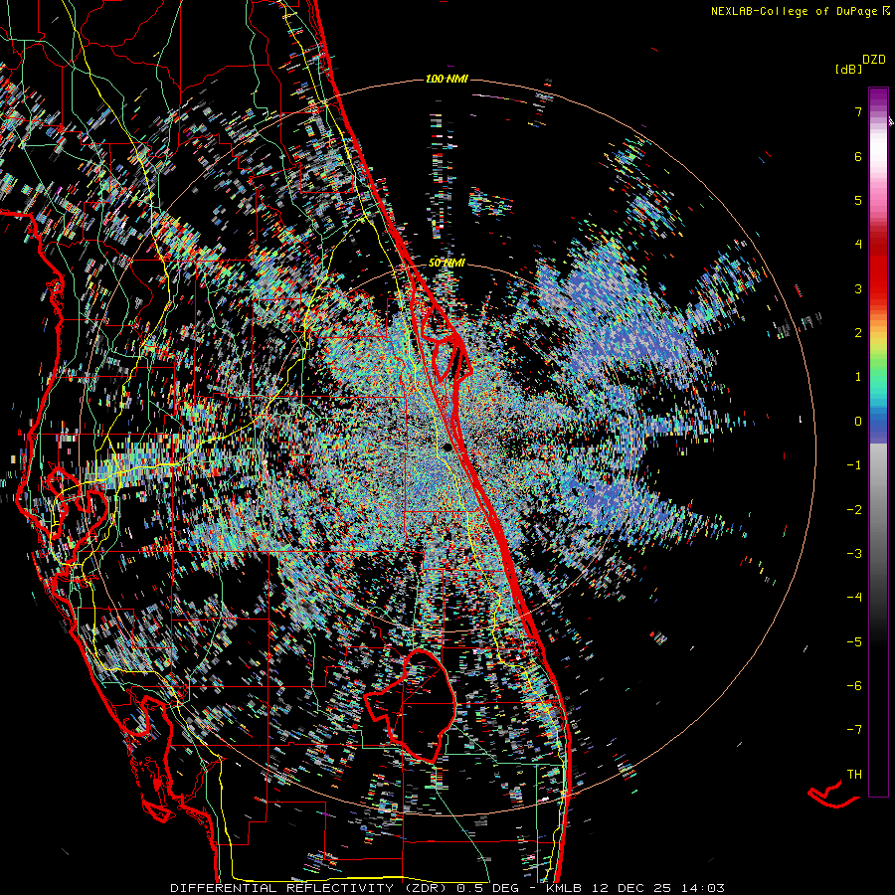Screen dimensions: 895x895
Task: Click the -6 value on the scale
Action: point(854,686)
